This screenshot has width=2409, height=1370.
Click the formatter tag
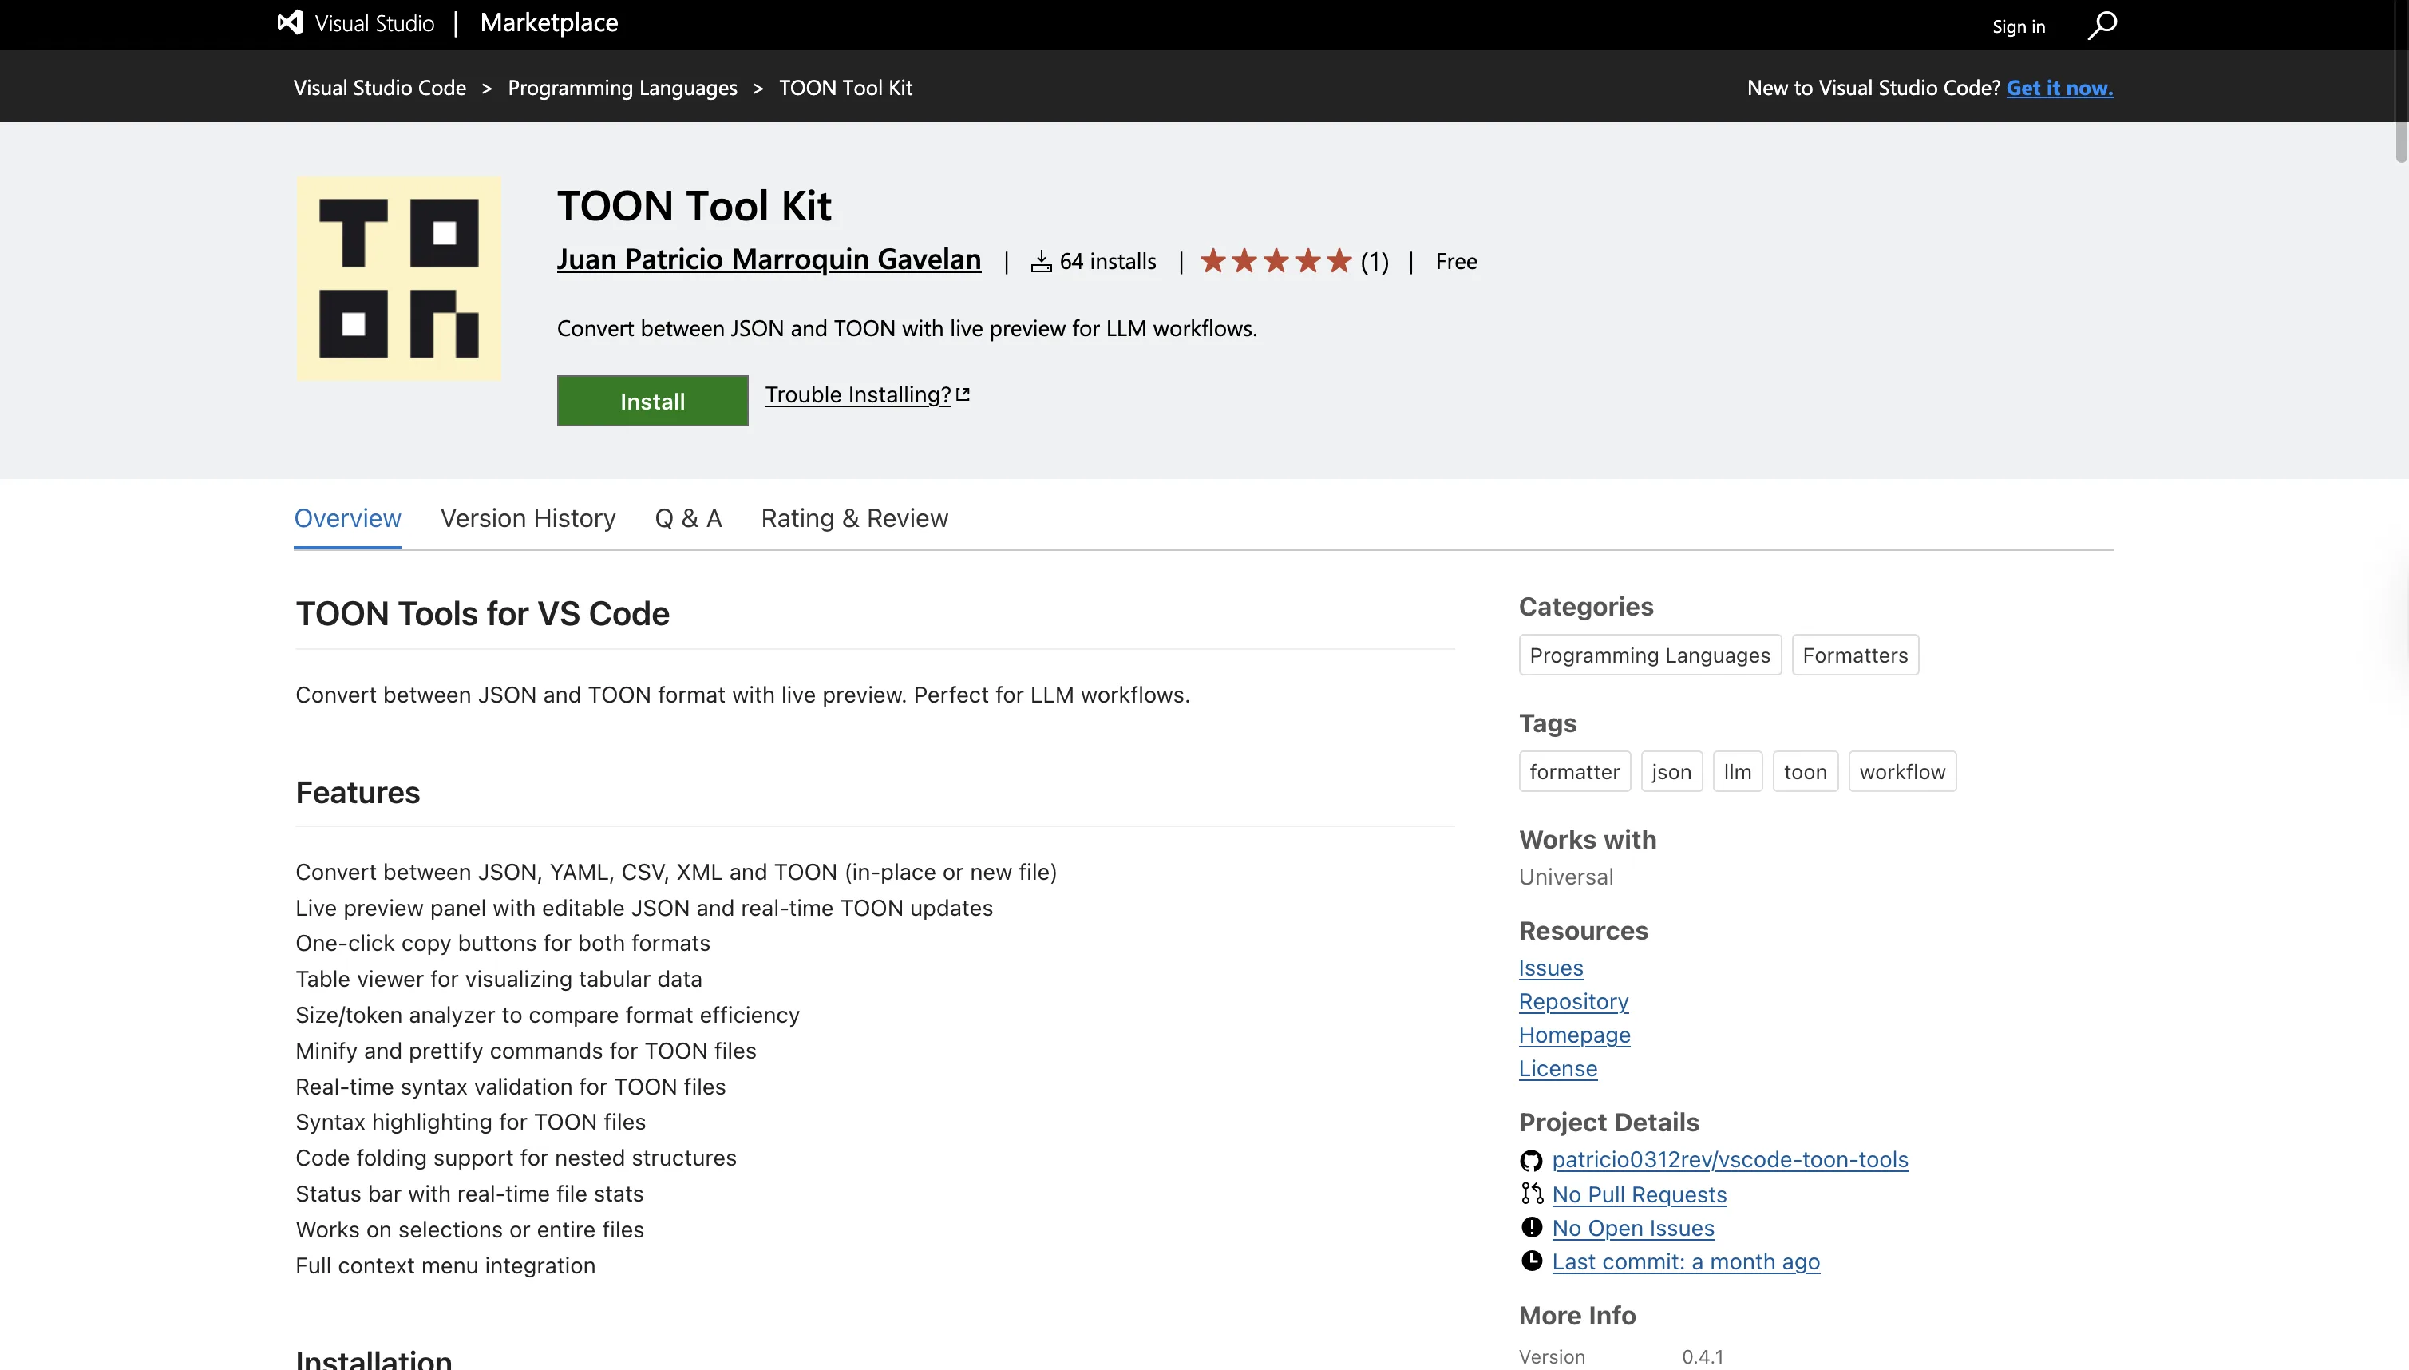click(1575, 771)
